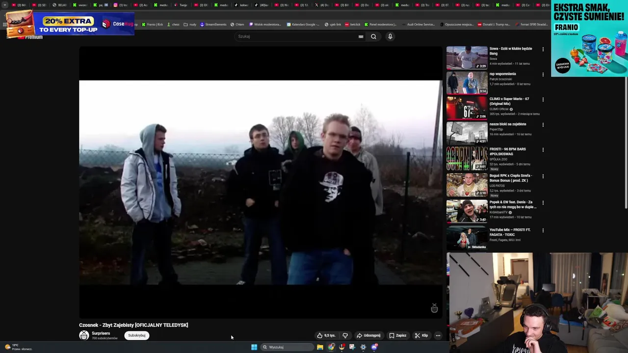The width and height of the screenshot is (628, 353).
Task: Create a clip with Klip scissors button
Action: 421,335
